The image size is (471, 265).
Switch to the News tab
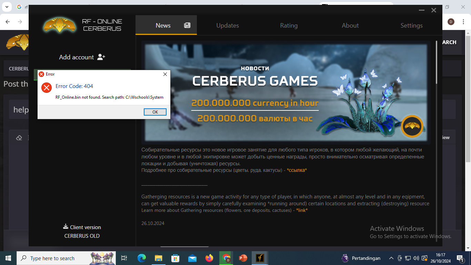point(166,25)
